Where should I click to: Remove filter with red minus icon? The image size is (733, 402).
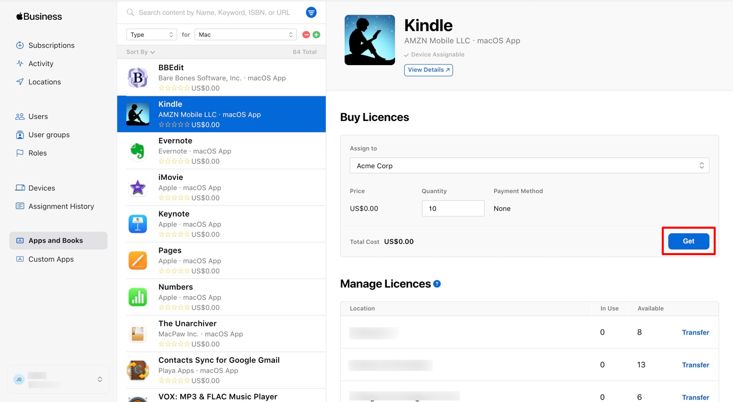(306, 35)
